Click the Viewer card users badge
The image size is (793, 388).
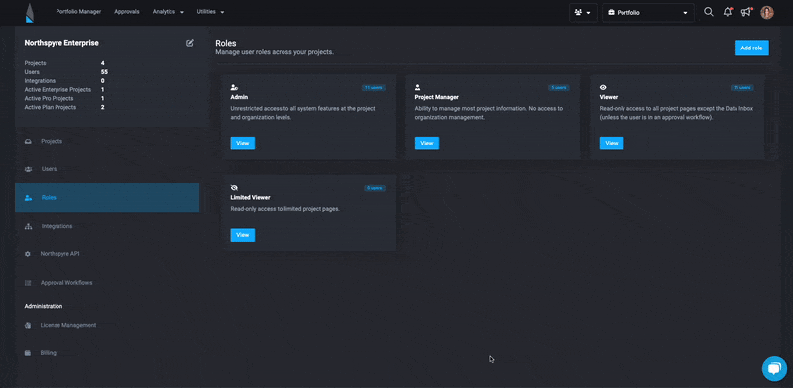point(742,87)
